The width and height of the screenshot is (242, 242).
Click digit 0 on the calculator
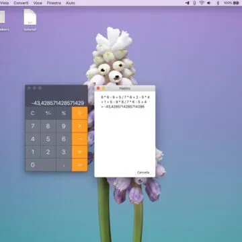tap(40, 165)
